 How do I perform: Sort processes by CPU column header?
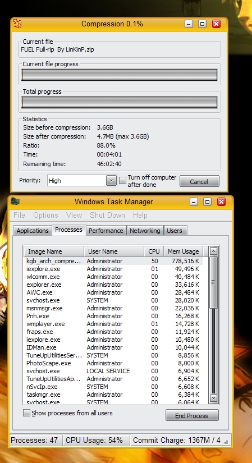point(154,251)
